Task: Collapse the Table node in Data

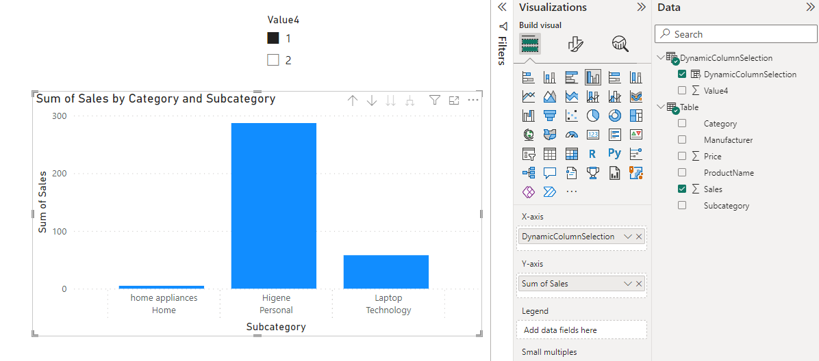Action: click(661, 107)
